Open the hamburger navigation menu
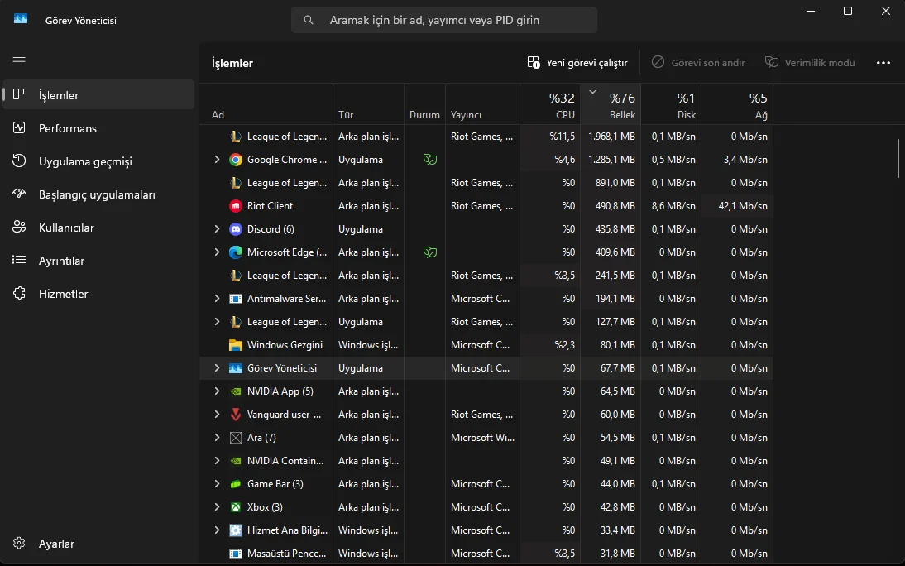 pyautogui.click(x=19, y=61)
